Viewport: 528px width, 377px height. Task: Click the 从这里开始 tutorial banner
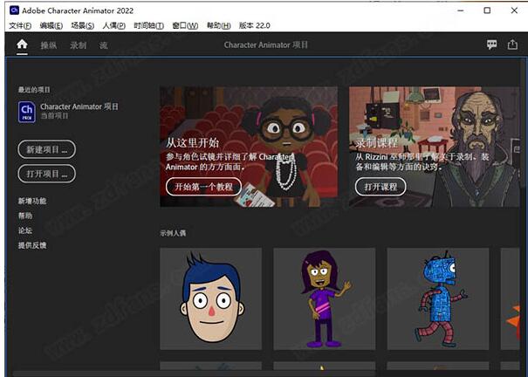[249, 147]
